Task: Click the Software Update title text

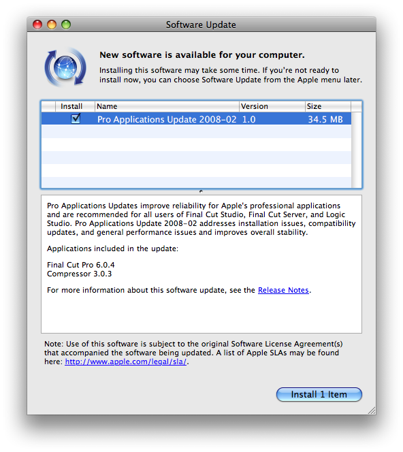Action: (x=201, y=25)
